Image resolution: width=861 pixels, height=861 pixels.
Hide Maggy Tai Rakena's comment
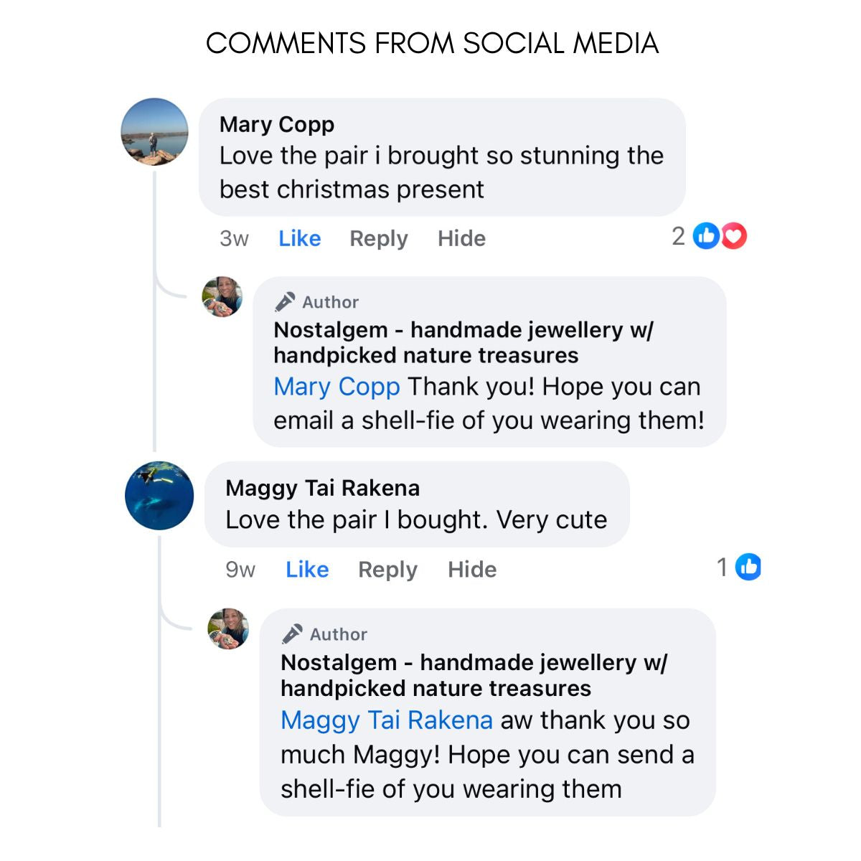472,570
